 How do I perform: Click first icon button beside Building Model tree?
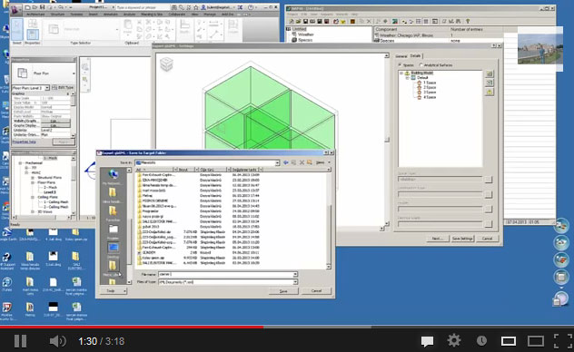pyautogui.click(x=490, y=74)
